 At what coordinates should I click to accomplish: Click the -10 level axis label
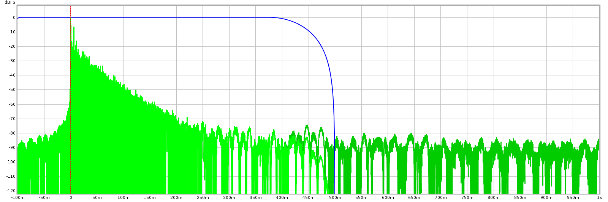pos(12,32)
